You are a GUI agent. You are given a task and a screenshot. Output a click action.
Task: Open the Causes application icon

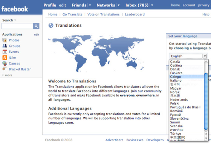pos(5,63)
